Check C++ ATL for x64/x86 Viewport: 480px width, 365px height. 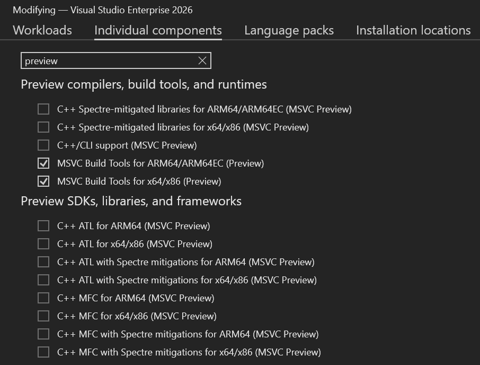(x=43, y=244)
